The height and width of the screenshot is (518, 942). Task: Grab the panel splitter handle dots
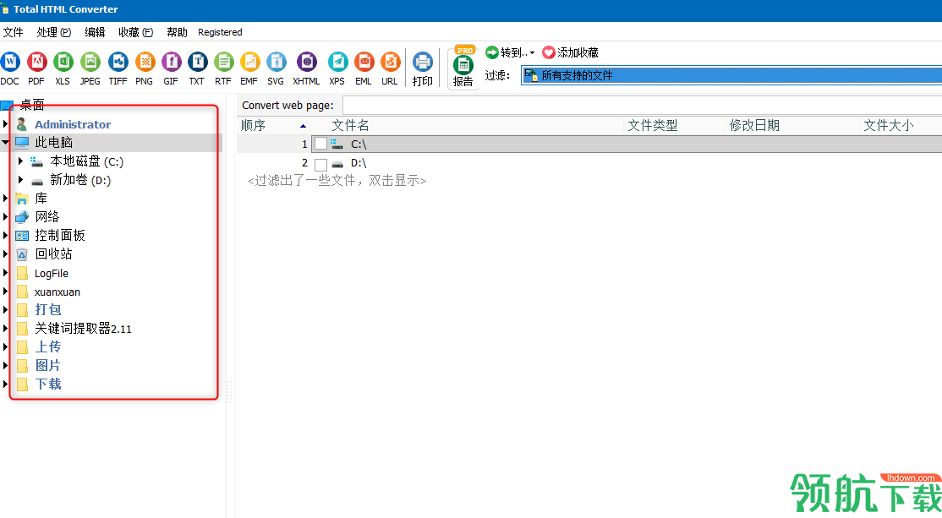(x=229, y=391)
